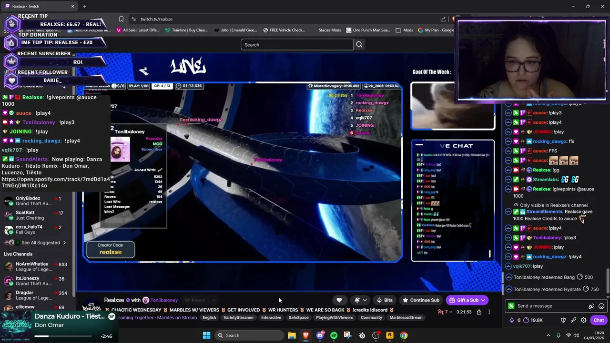Click the microphone icon in system tray
The image size is (610, 343).
tap(558, 335)
